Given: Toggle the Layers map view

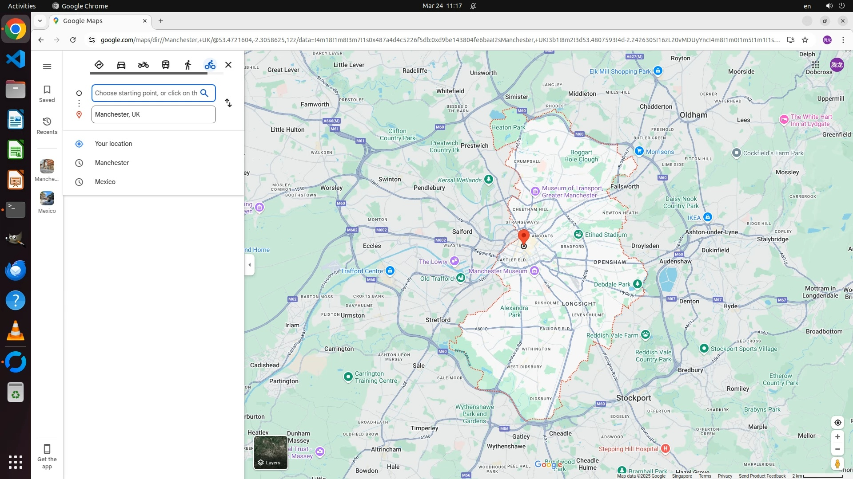Looking at the screenshot, I should (271, 452).
